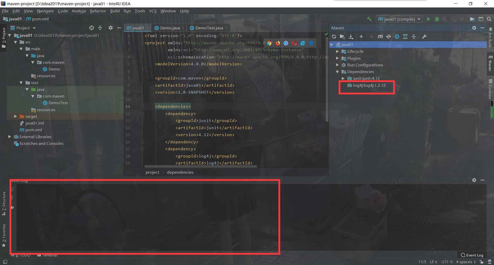Change line separator LF in status bar

pyautogui.click(x=433, y=262)
